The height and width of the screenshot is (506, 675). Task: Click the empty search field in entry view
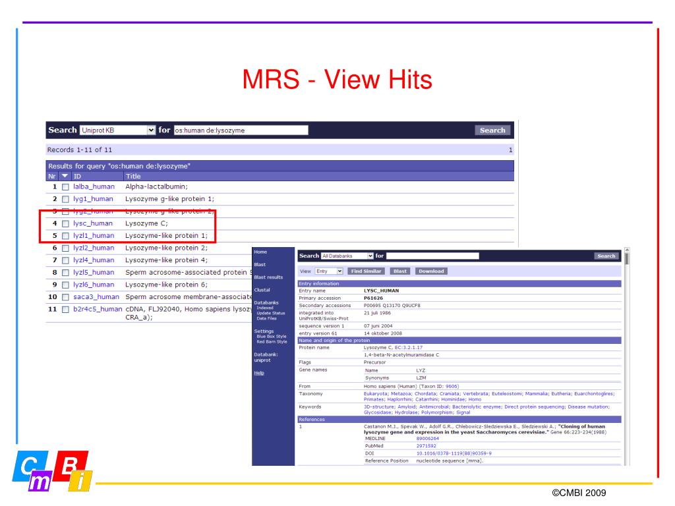(x=432, y=256)
